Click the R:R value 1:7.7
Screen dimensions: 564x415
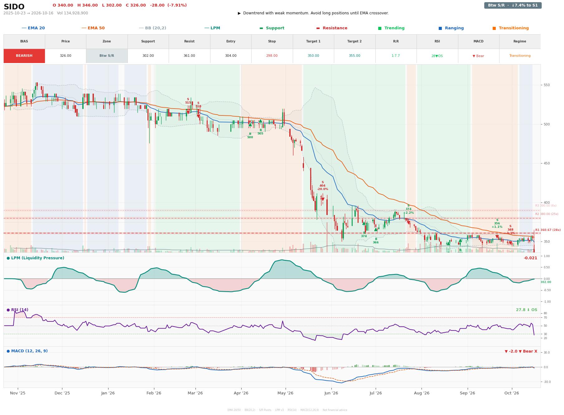pos(396,56)
